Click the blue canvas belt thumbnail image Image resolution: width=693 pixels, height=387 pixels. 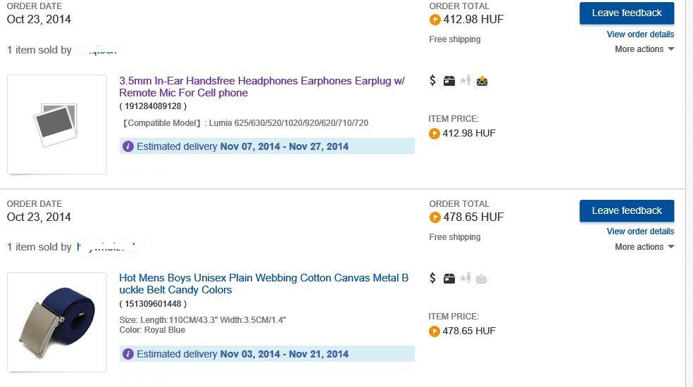[x=57, y=322]
